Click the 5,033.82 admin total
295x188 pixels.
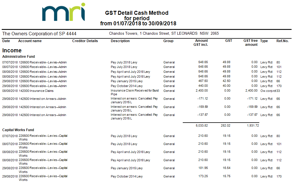pos(202,125)
